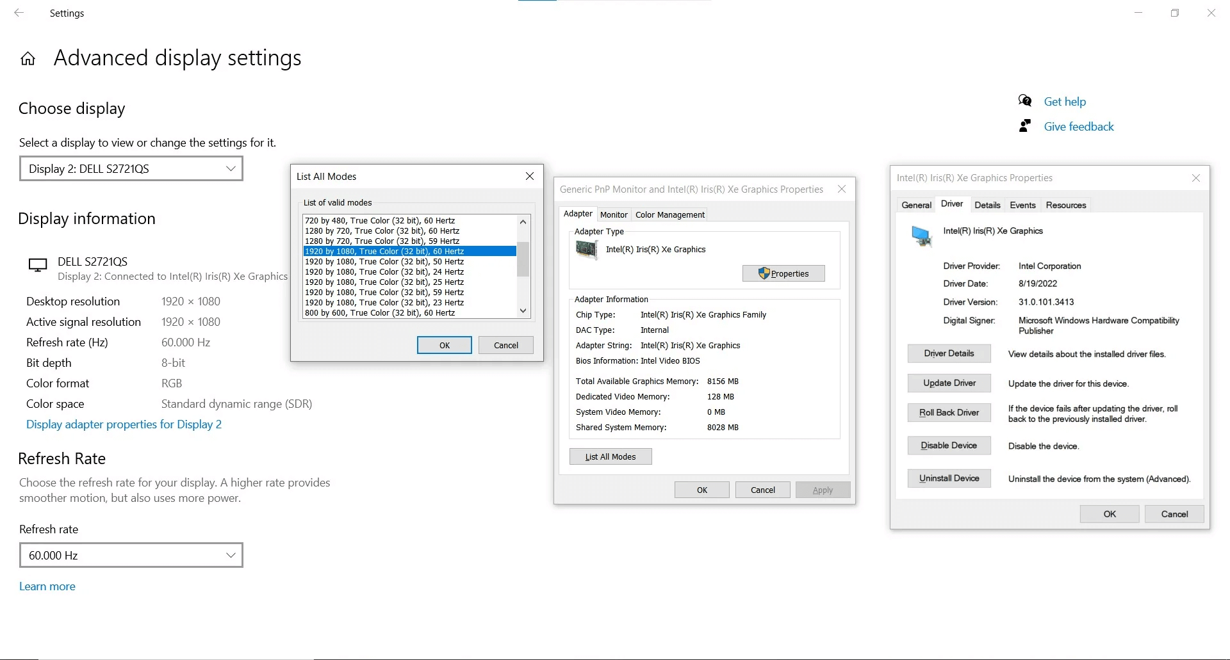Click Update Driver

949,383
